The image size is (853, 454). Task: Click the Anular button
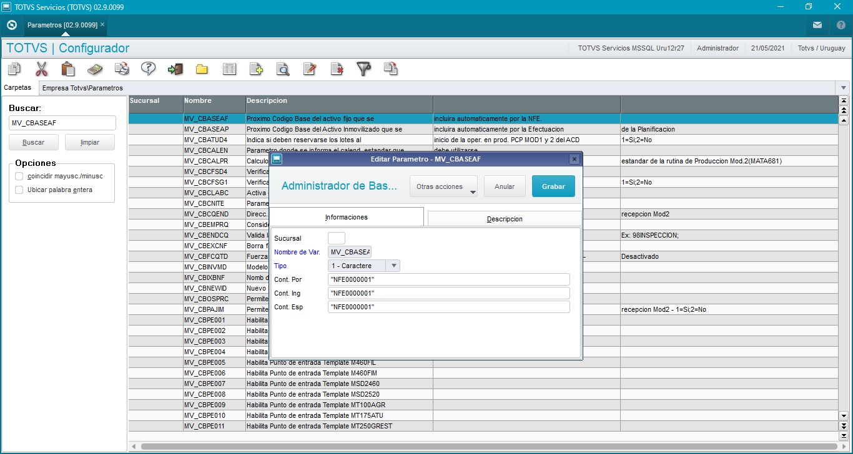point(505,186)
